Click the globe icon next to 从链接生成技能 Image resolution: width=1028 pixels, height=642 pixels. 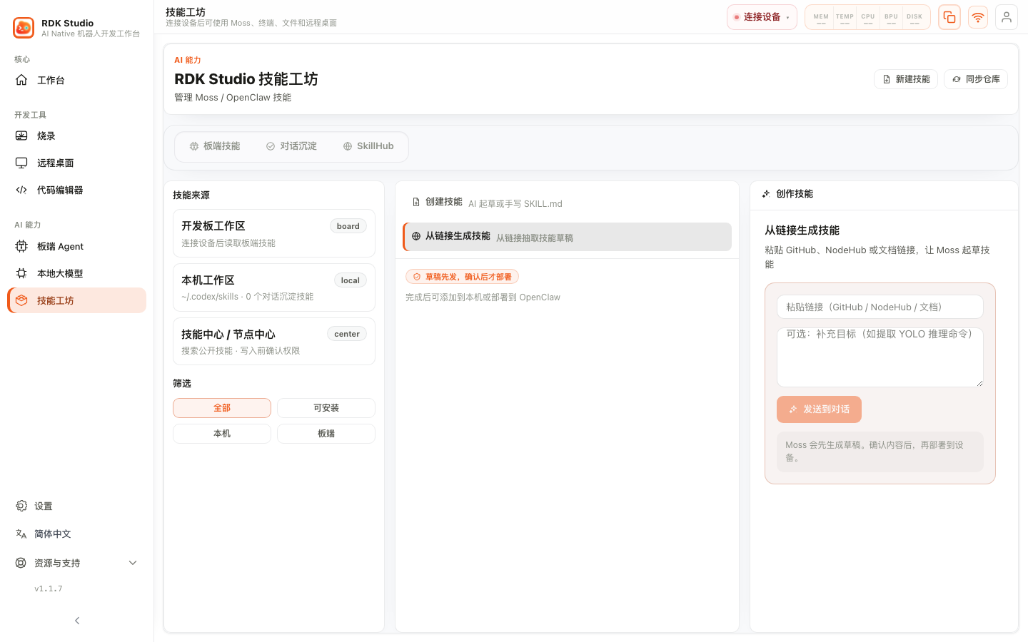pyautogui.click(x=416, y=236)
